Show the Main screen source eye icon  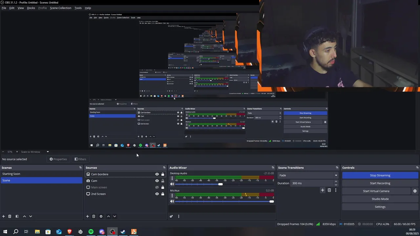click(157, 187)
